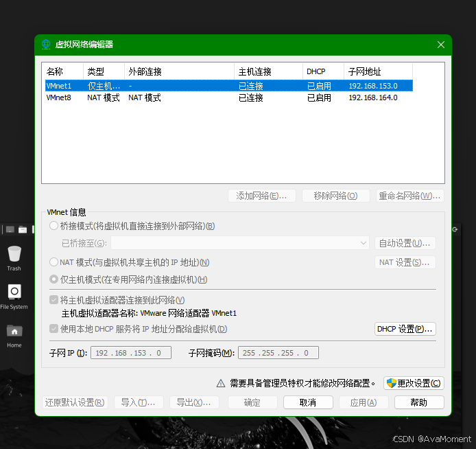The height and width of the screenshot is (449, 476).
Task: Click the 自动设置 button
Action: pos(405,243)
